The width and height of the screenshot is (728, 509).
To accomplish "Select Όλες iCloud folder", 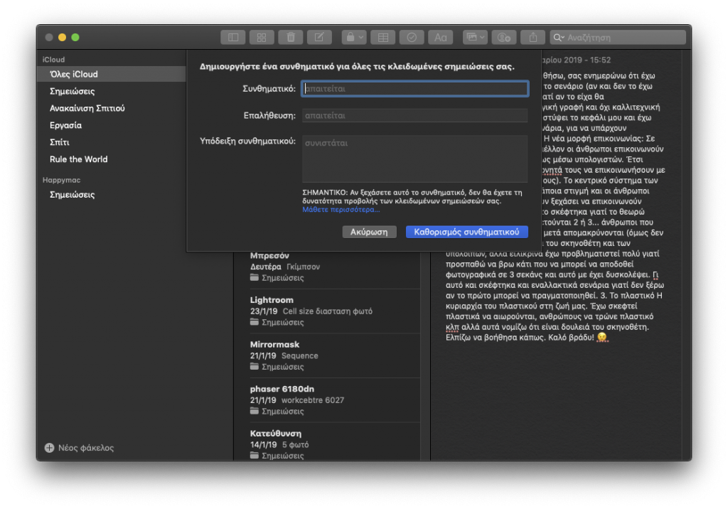I will (x=112, y=75).
